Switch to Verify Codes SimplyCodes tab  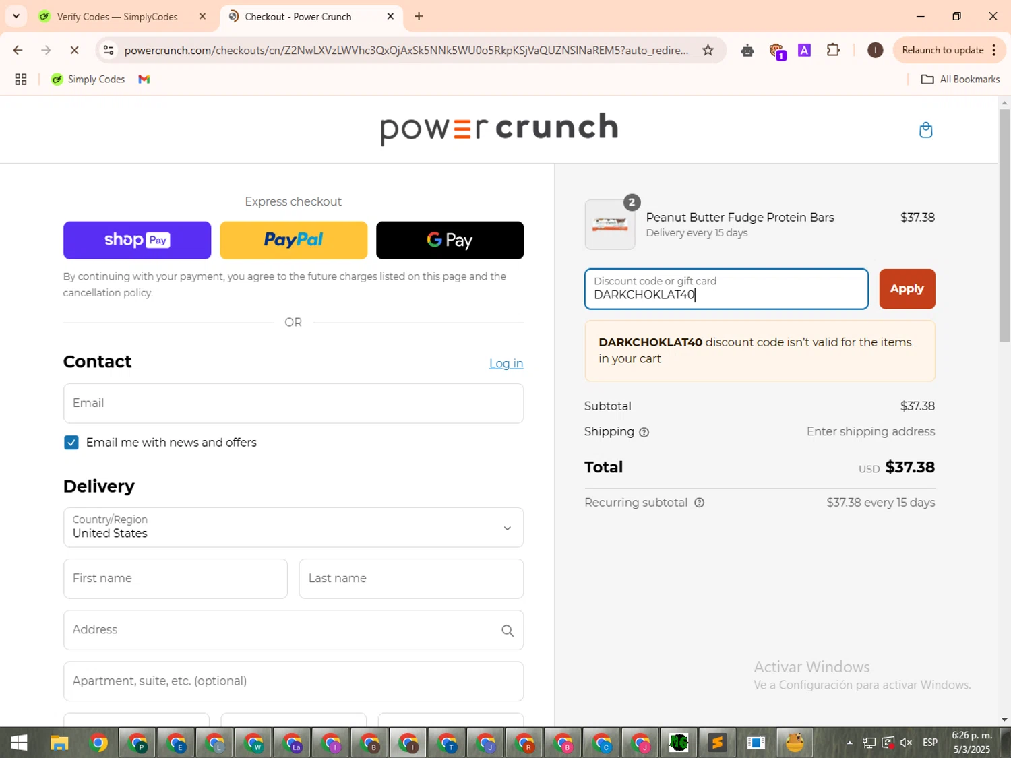117,17
